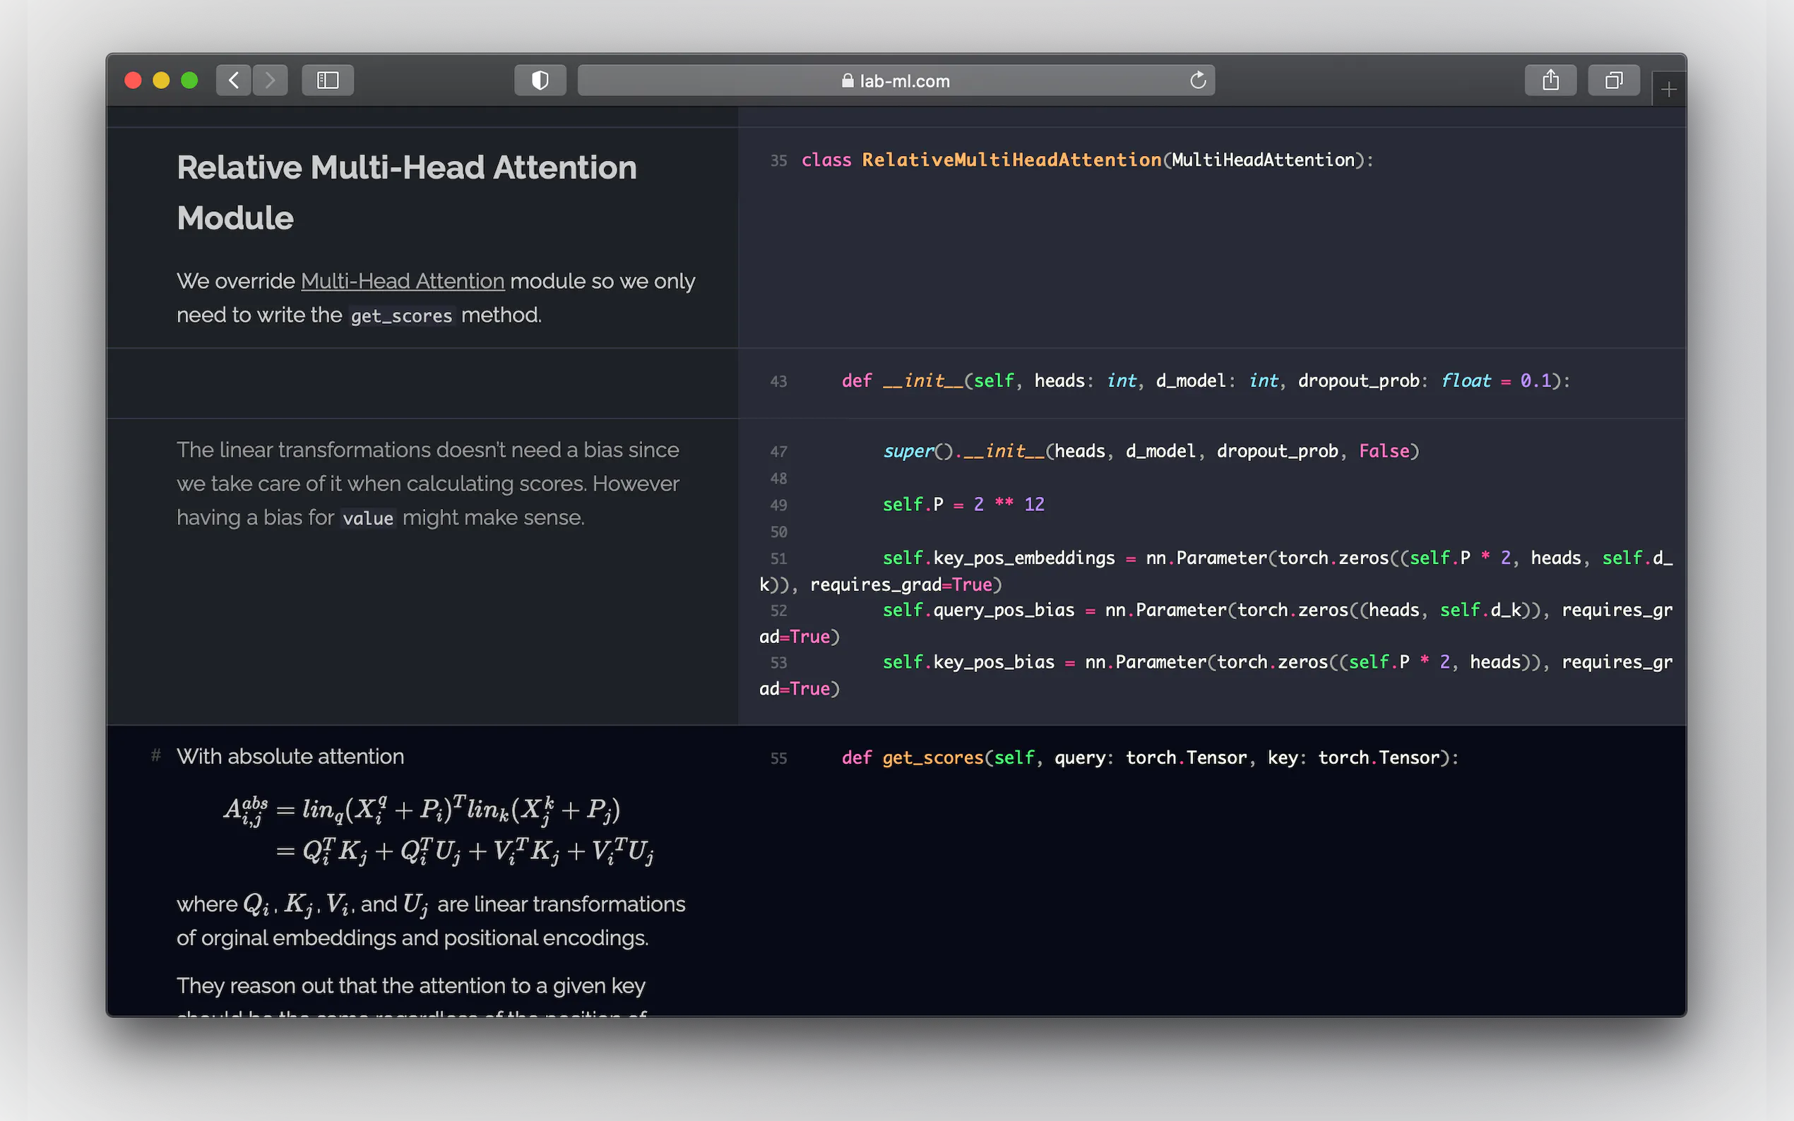This screenshot has width=1794, height=1121.
Task: Show the tab overview icon
Action: pos(1613,80)
